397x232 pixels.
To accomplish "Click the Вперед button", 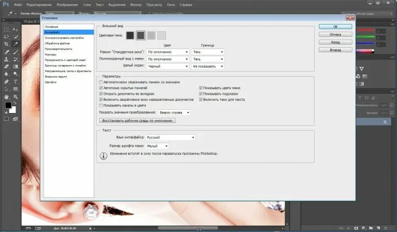I will [335, 50].
